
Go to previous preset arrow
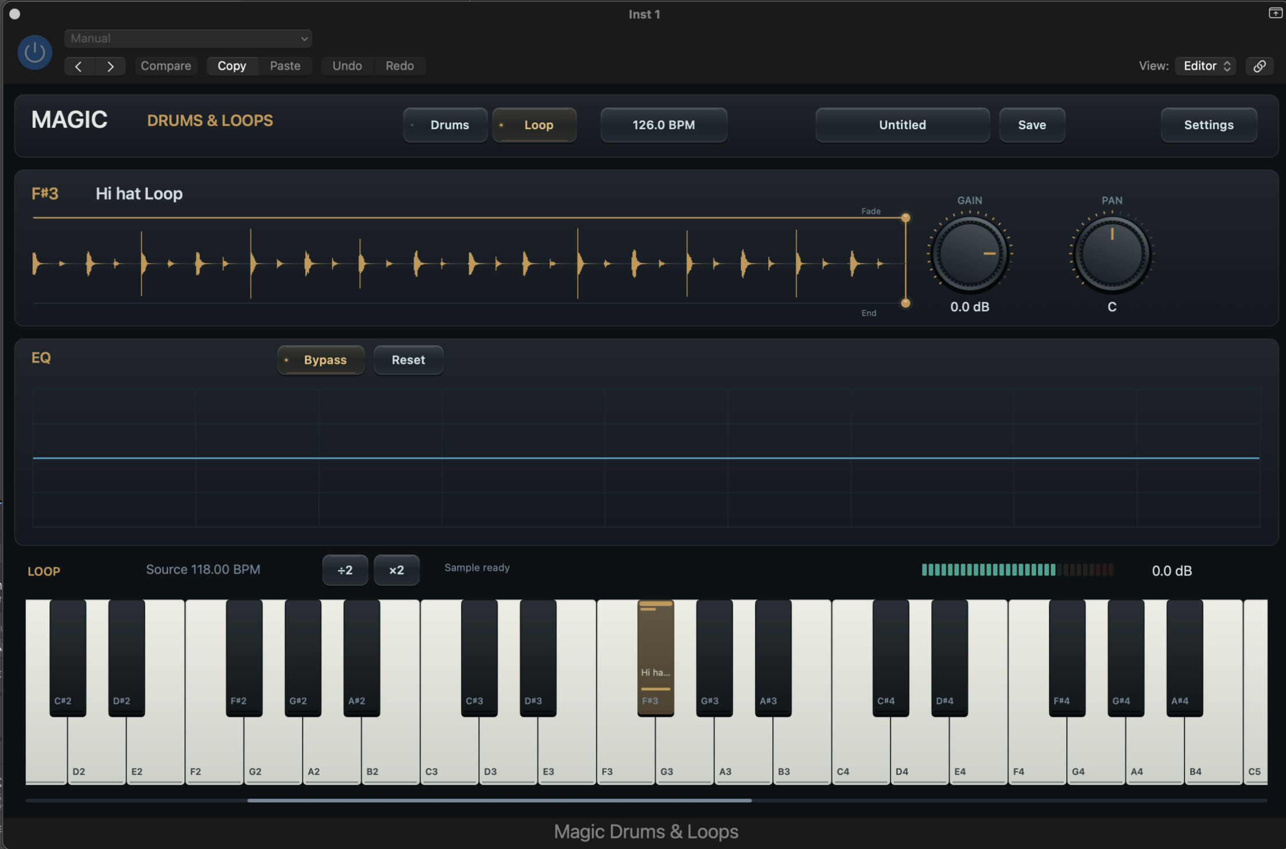click(x=79, y=66)
